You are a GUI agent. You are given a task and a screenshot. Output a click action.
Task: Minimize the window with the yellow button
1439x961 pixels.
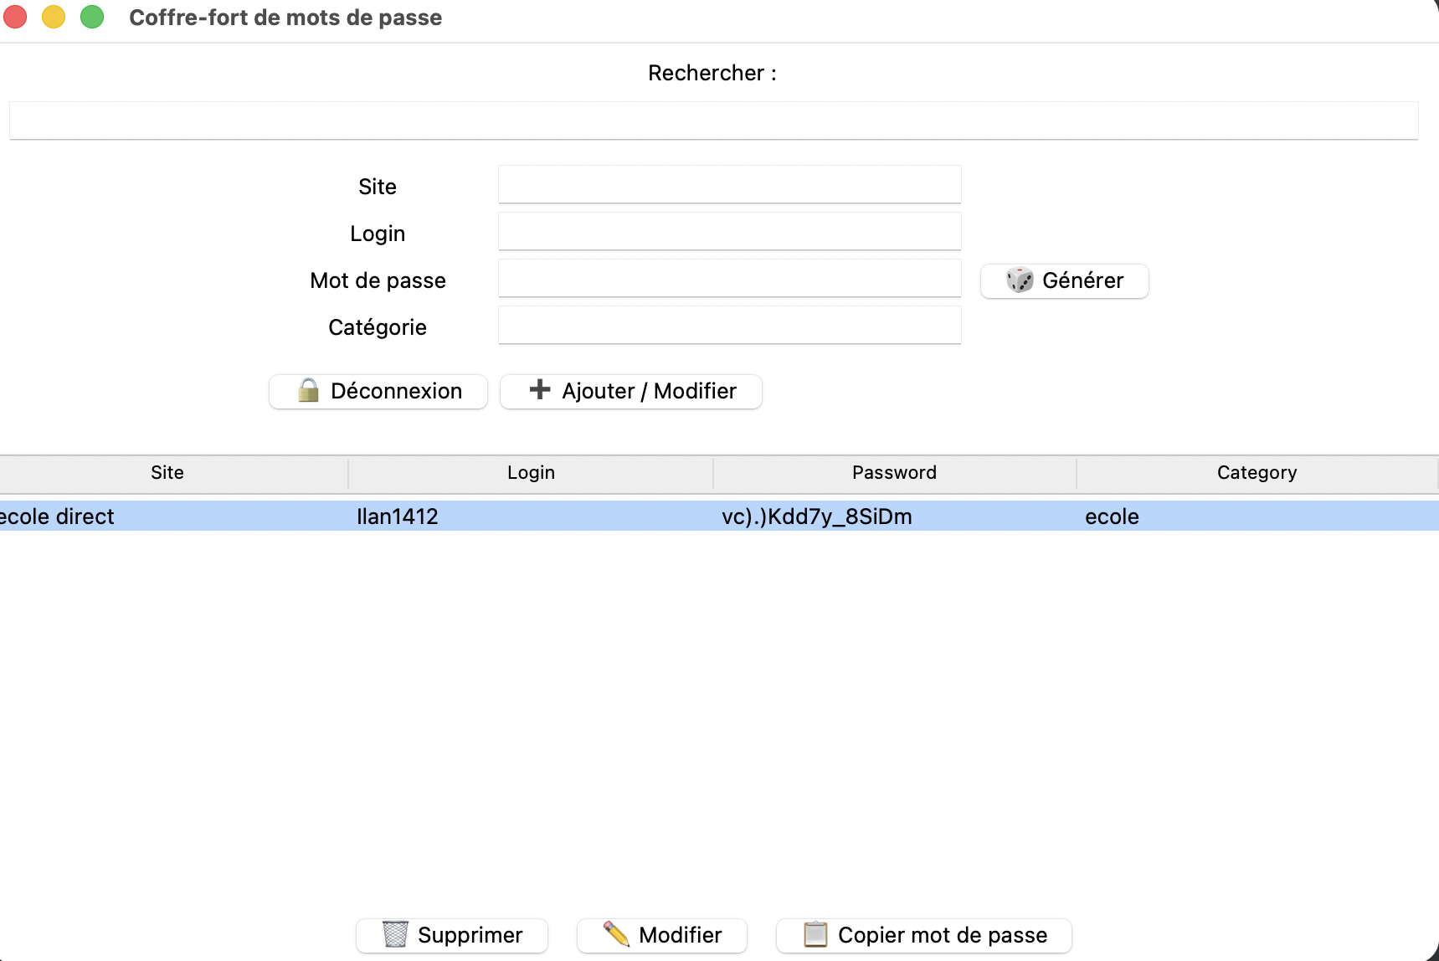coord(54,17)
